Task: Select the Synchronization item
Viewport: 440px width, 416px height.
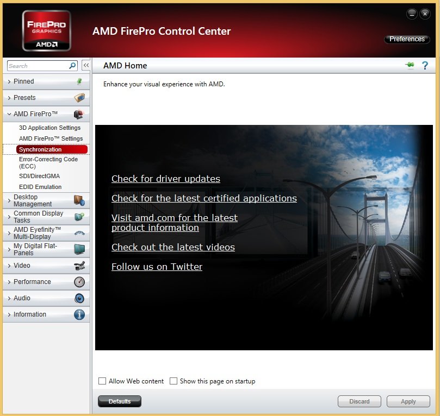Action: [52, 149]
